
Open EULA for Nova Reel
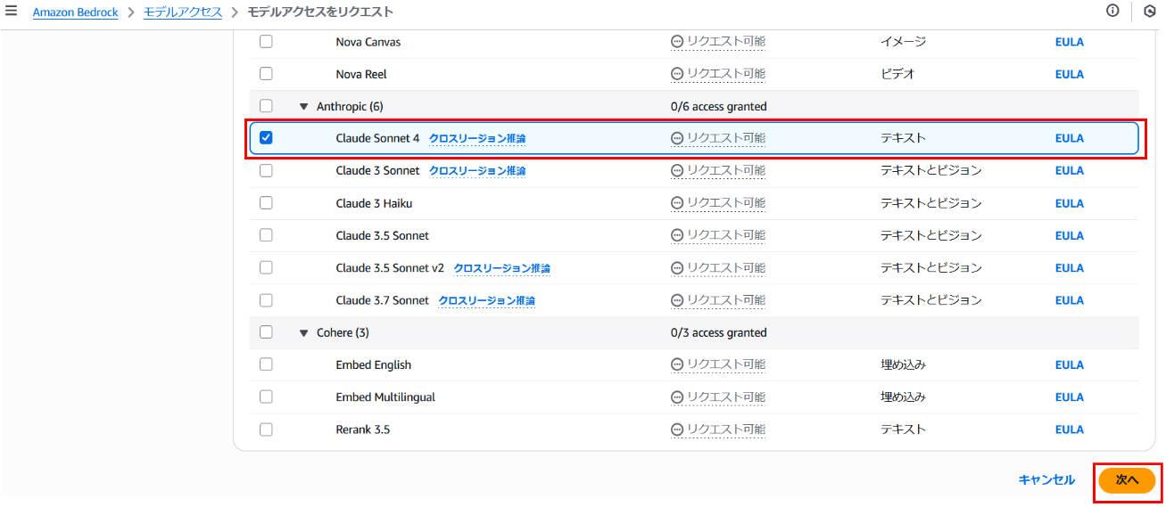[1070, 74]
